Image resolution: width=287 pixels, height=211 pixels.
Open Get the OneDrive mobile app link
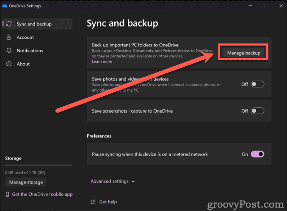[x=42, y=195]
